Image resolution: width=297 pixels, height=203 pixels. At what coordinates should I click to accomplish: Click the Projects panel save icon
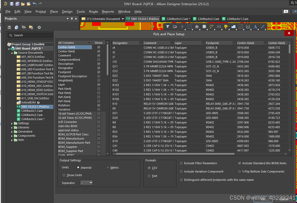tap(9, 27)
